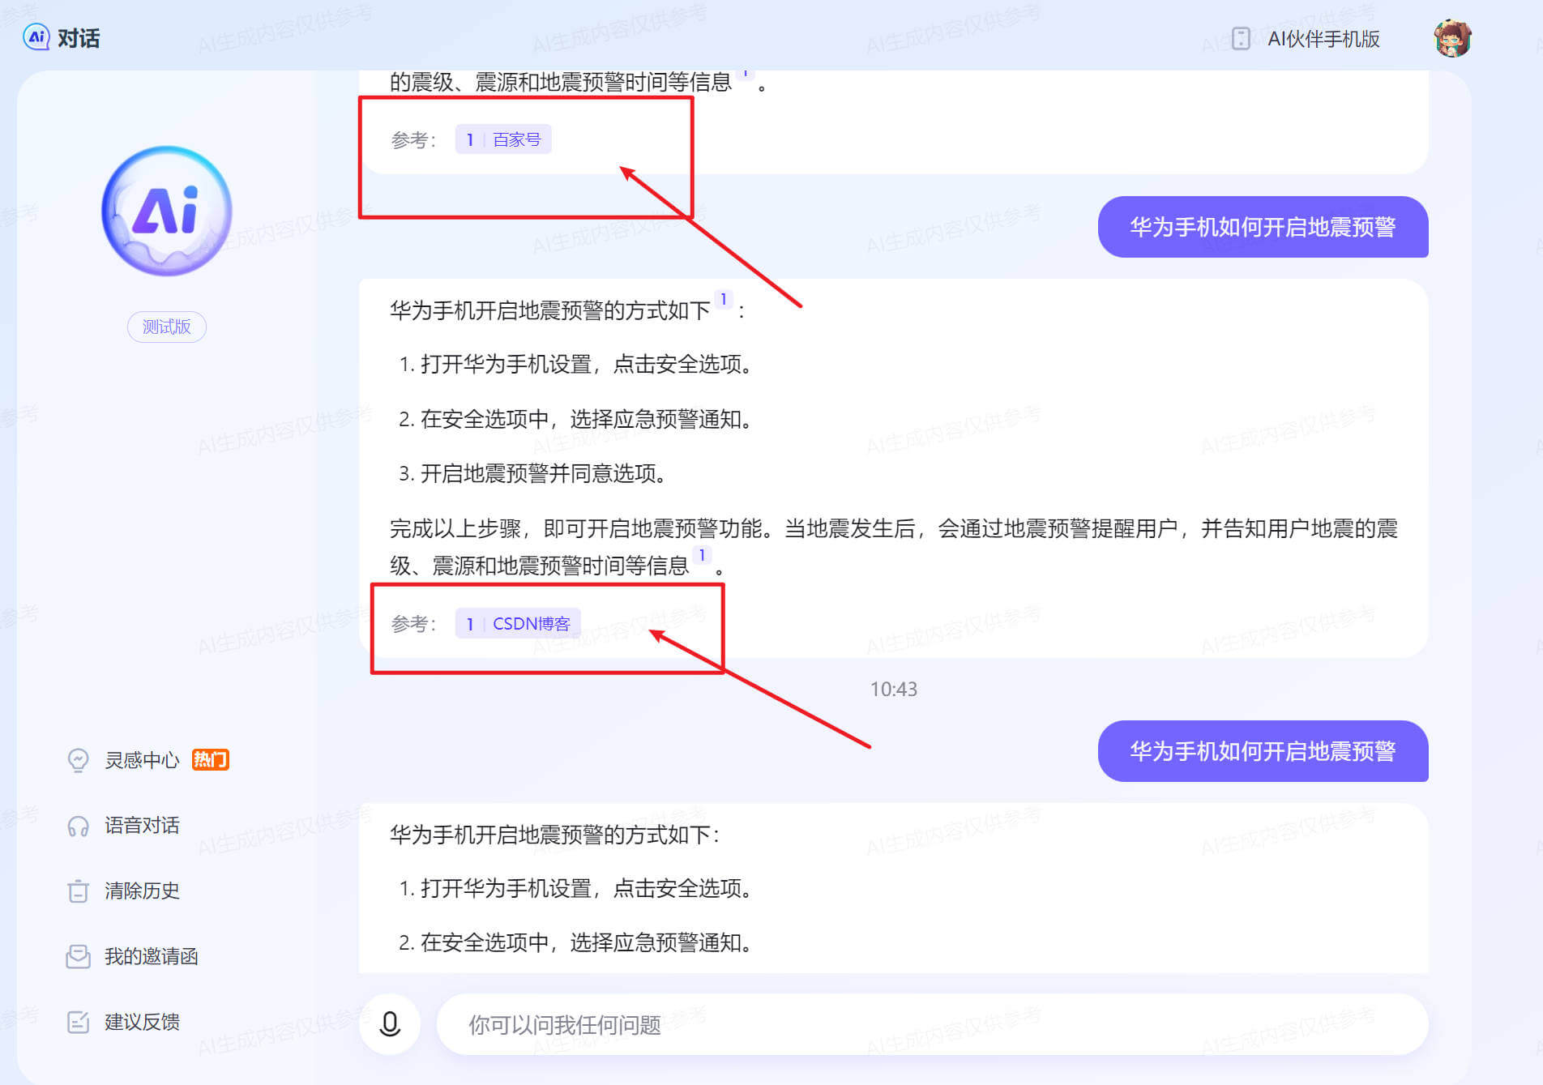The image size is (1543, 1085).
Task: Click the large AI assistant avatar
Action: click(x=166, y=210)
